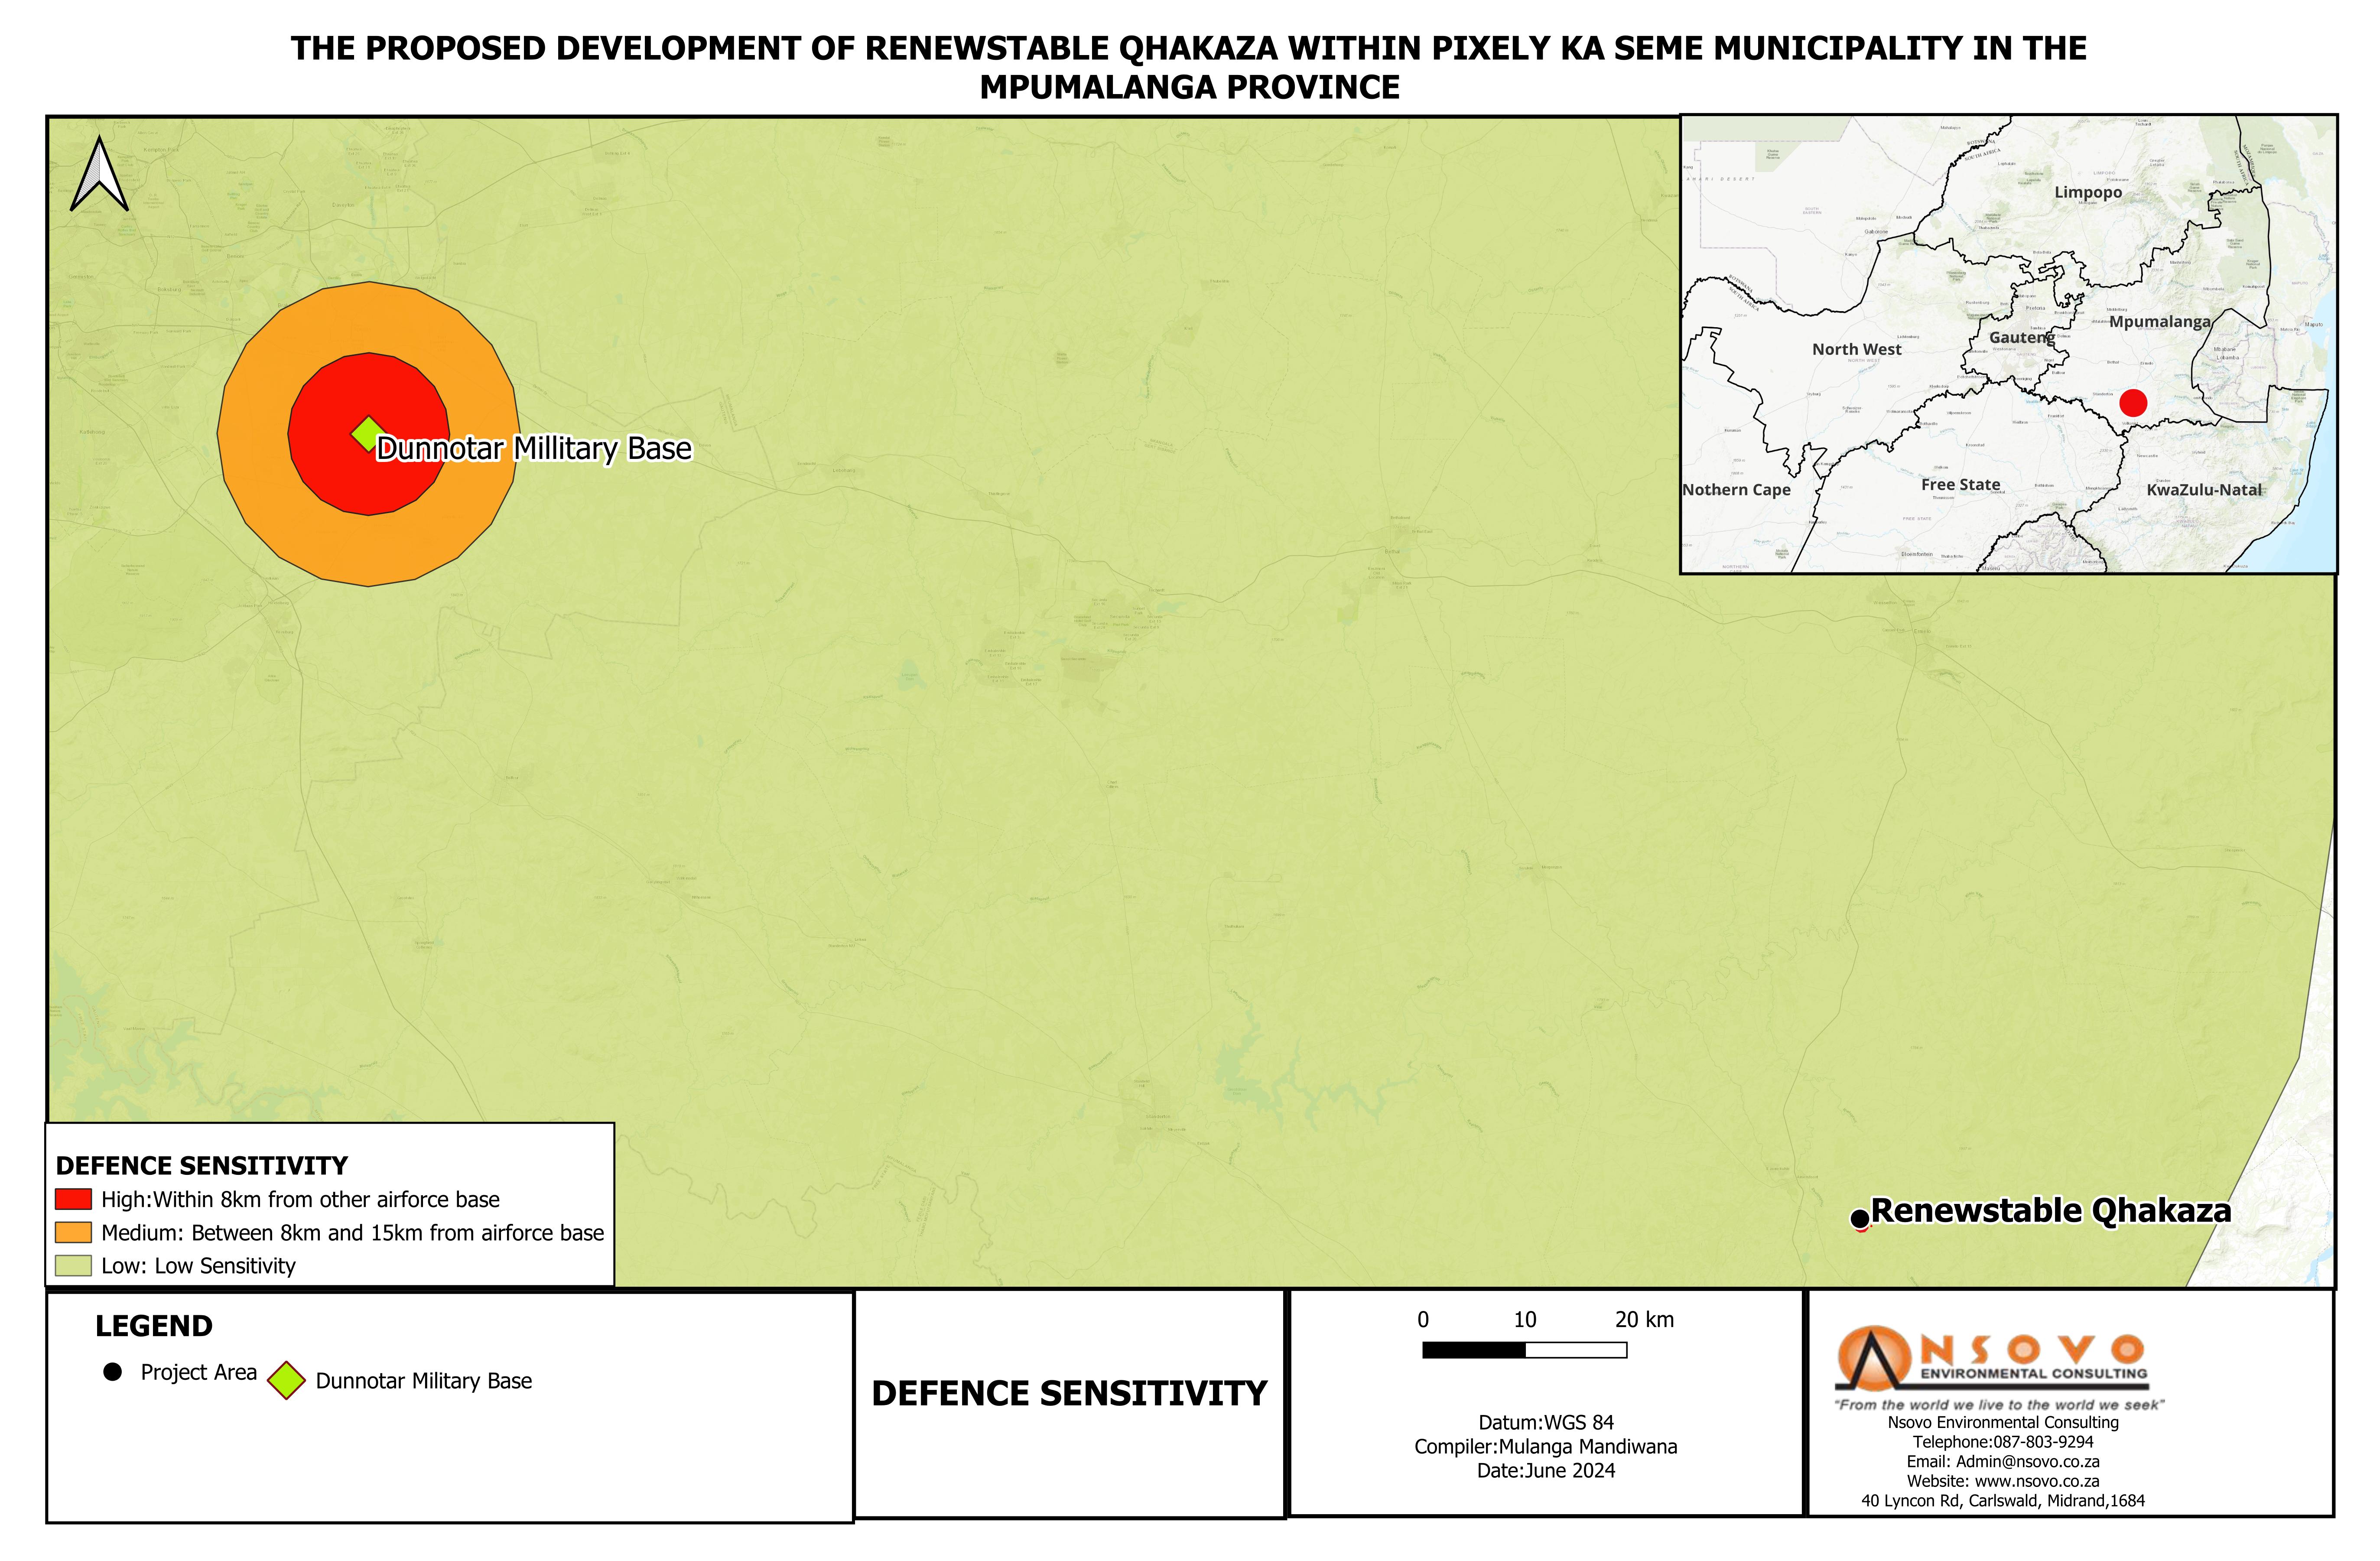Screen dimensions: 2380x1561
Task: Click the green diamond Dunnotar base marker on map
Action: pos(367,433)
